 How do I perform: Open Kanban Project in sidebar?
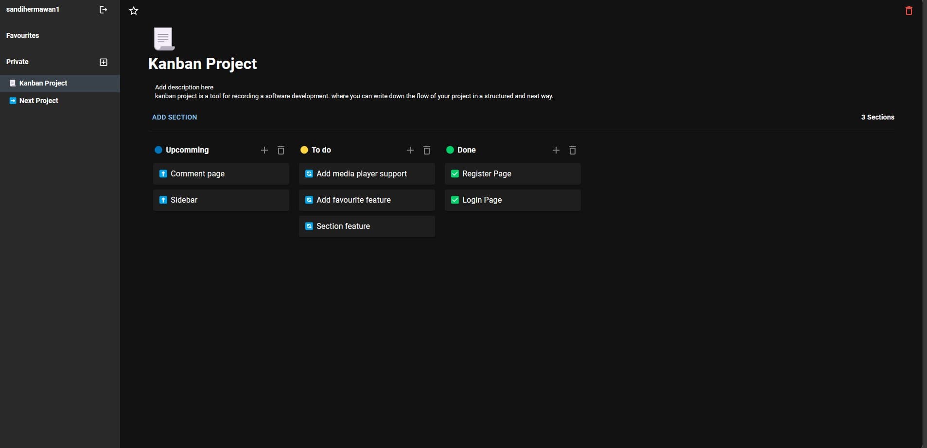pos(43,83)
